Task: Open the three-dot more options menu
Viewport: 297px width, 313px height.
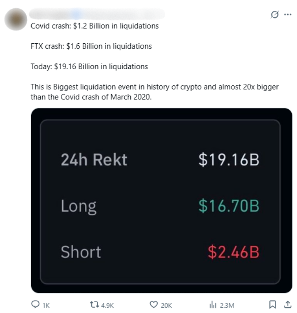Action: [288, 14]
